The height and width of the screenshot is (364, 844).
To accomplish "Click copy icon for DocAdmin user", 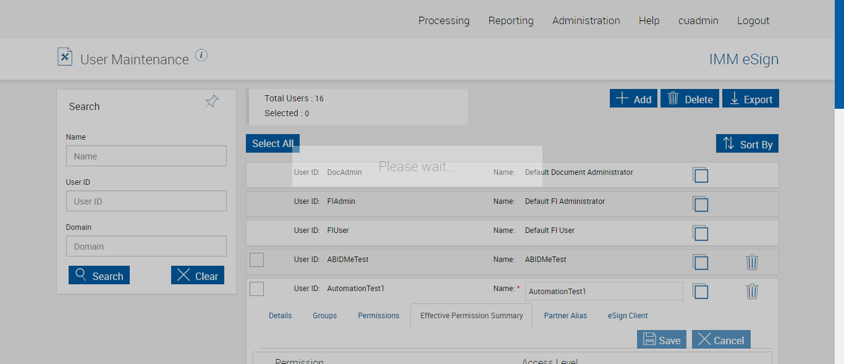I will (700, 175).
